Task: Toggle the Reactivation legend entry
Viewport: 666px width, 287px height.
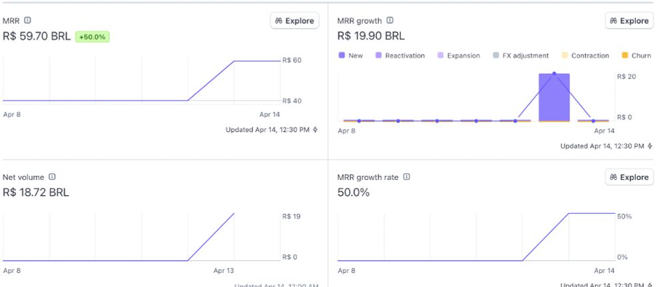Action: point(400,56)
